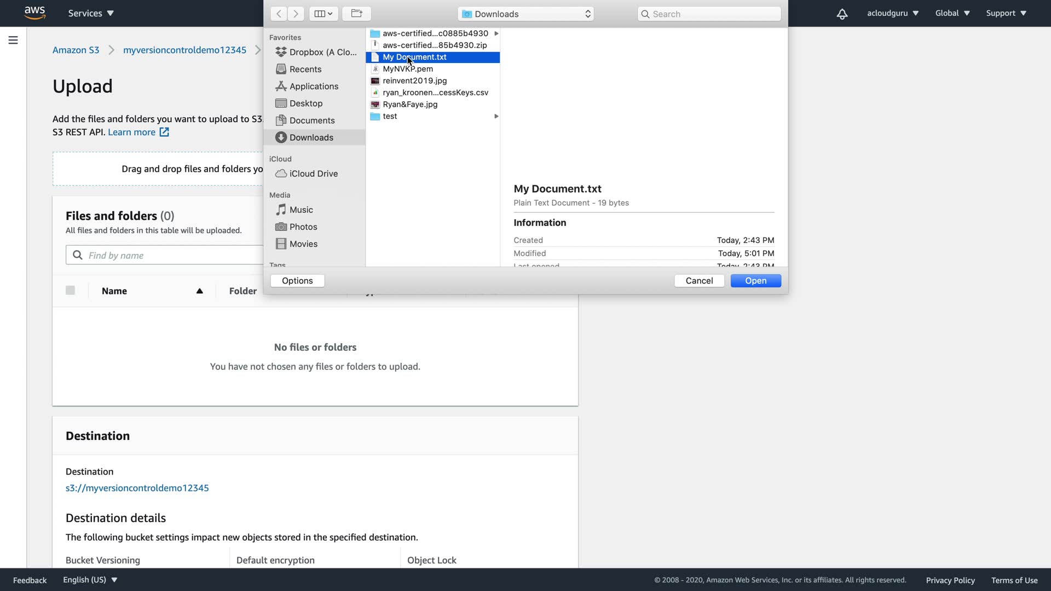This screenshot has width=1051, height=591.
Task: Open the Services menu
Action: coord(91,13)
